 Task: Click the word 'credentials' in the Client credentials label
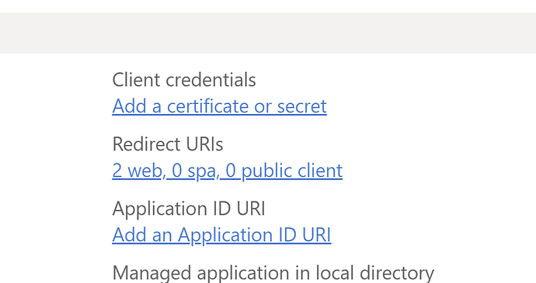pos(211,80)
